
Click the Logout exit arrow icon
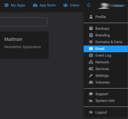(x=91, y=112)
